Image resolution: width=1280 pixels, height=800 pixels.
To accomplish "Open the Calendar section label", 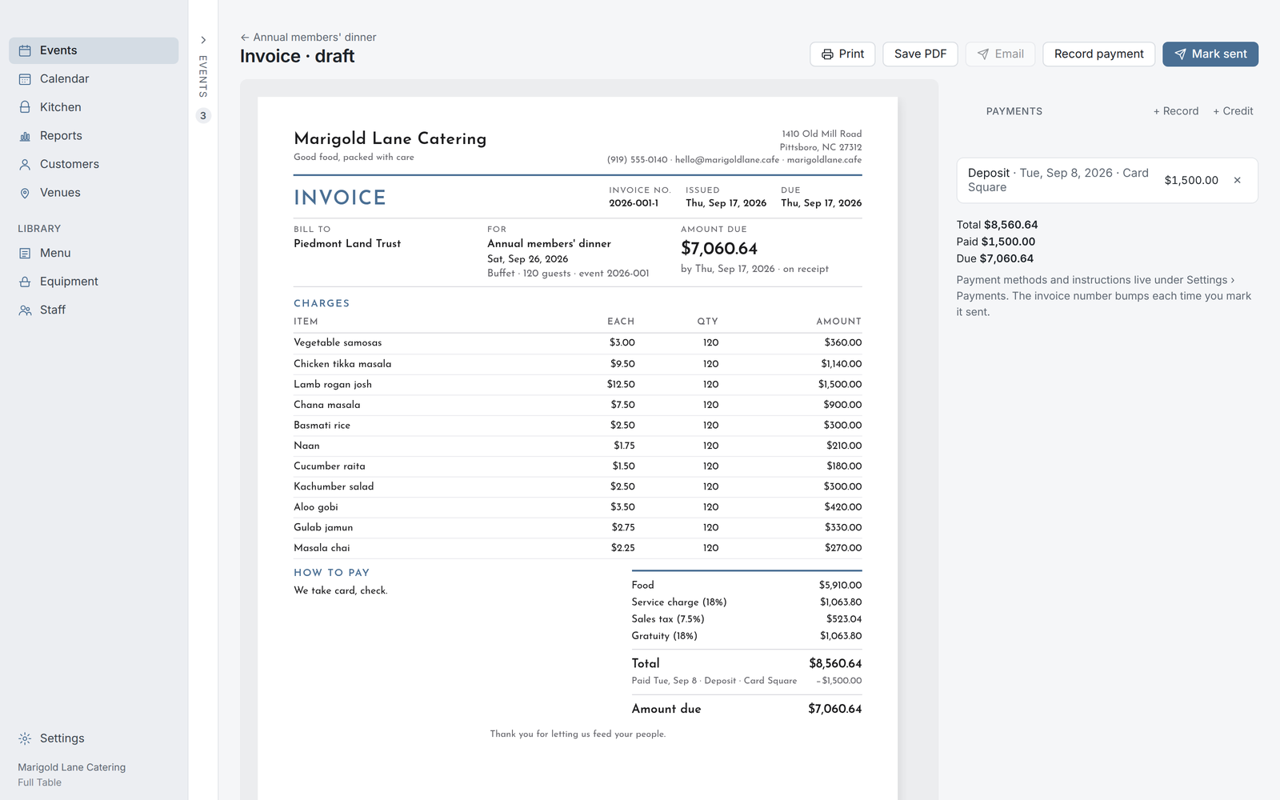I will coord(64,78).
